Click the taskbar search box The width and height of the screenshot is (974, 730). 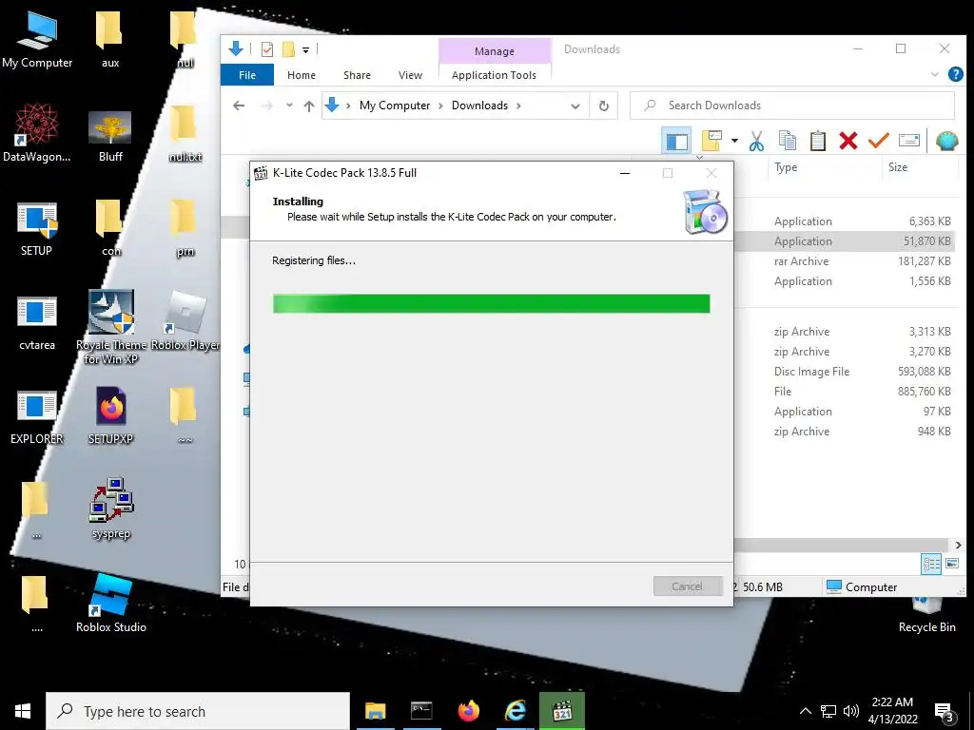coord(198,711)
